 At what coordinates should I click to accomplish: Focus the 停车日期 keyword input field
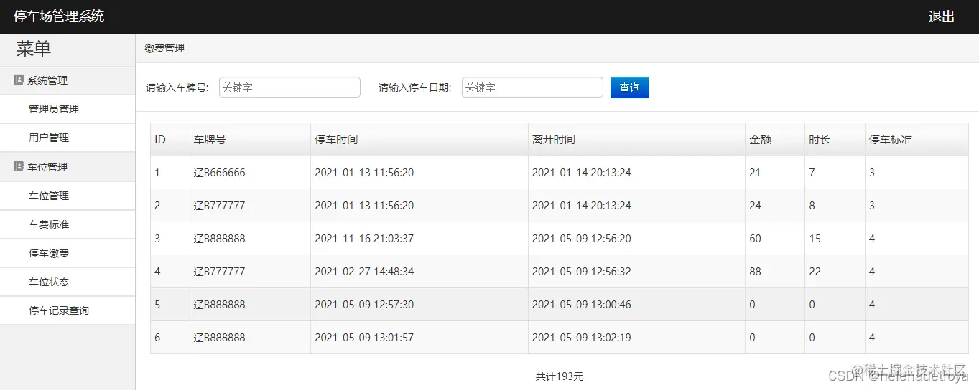532,87
